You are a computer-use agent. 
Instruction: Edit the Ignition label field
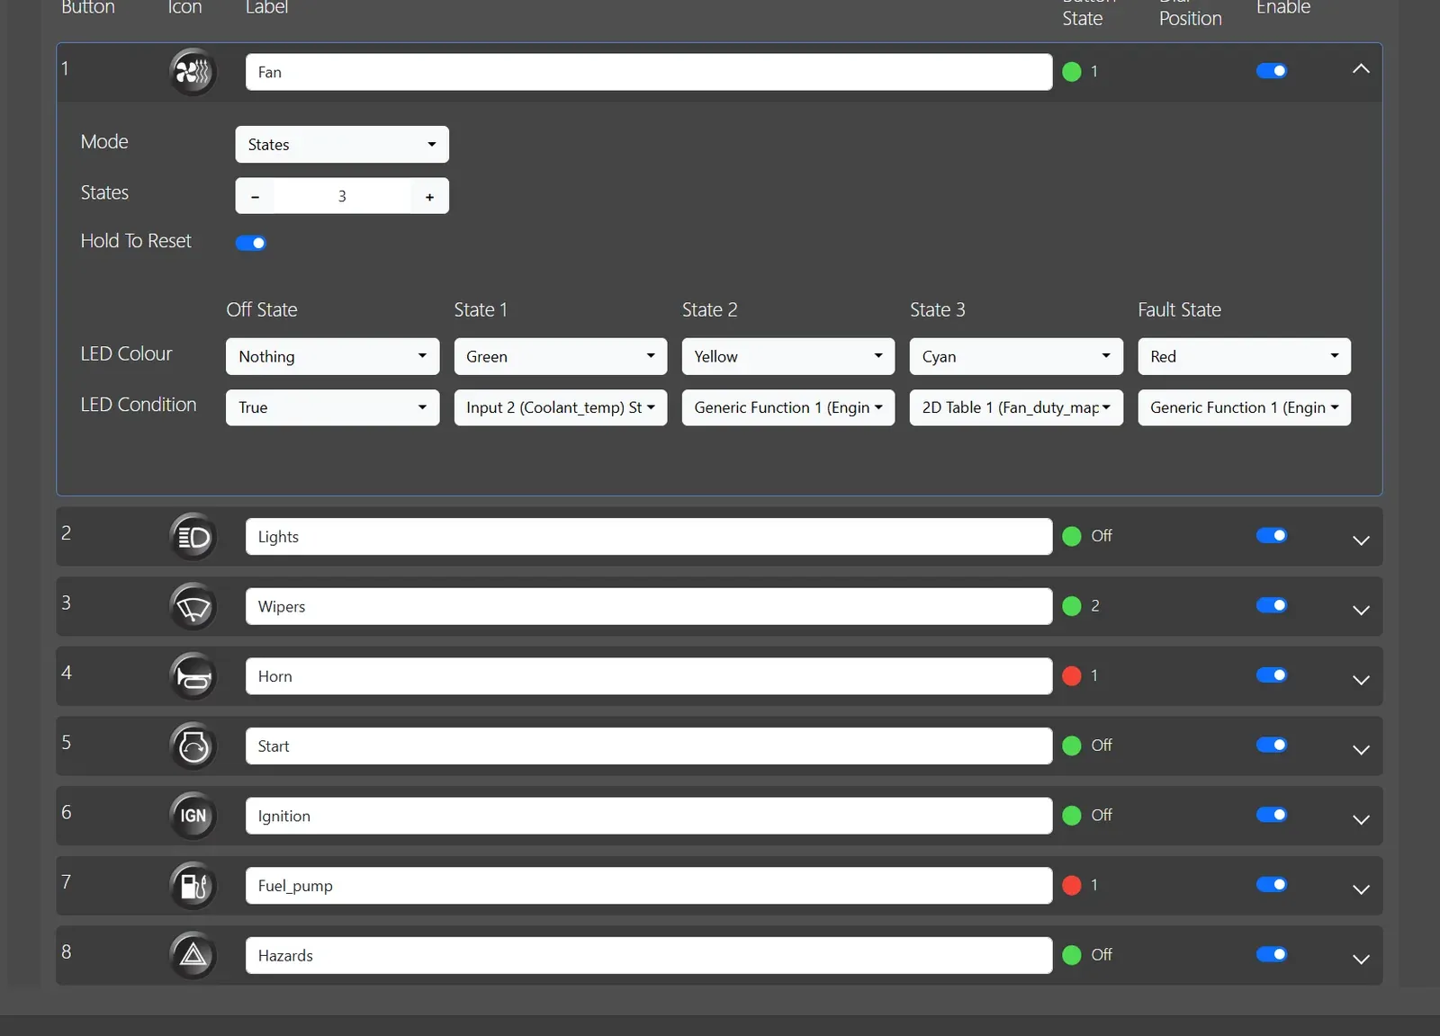(649, 816)
